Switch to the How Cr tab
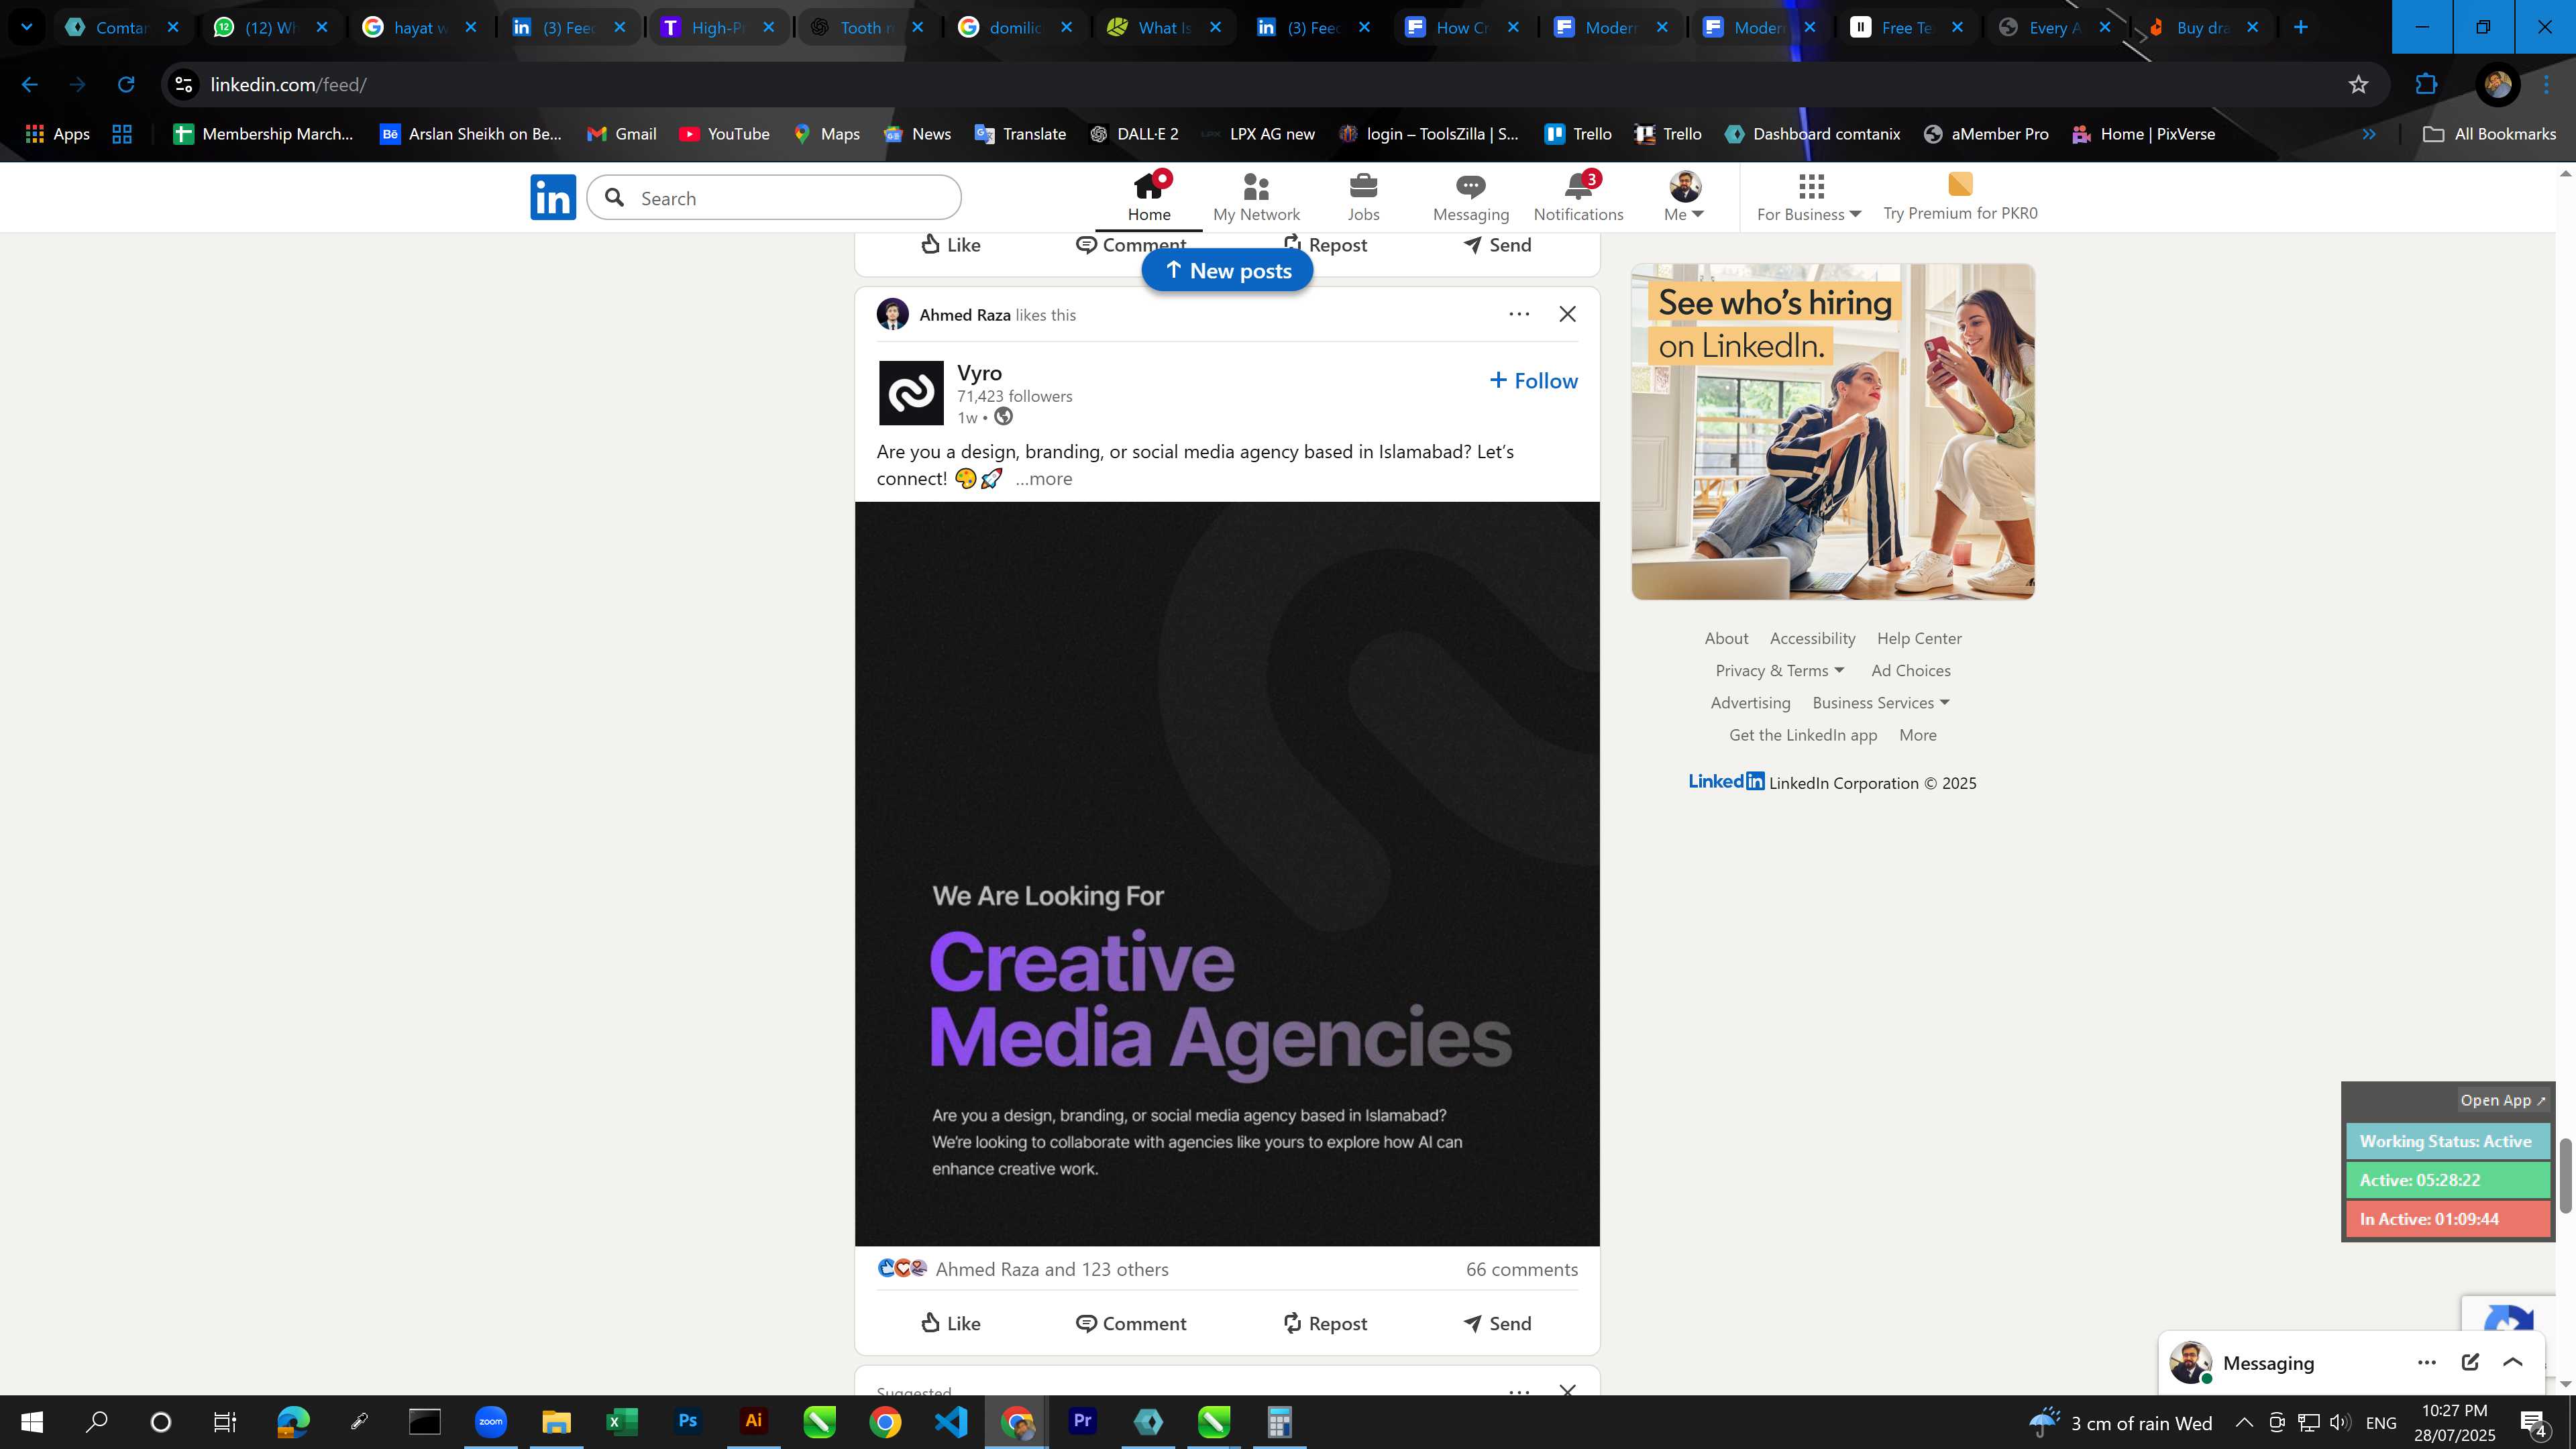 (1461, 27)
